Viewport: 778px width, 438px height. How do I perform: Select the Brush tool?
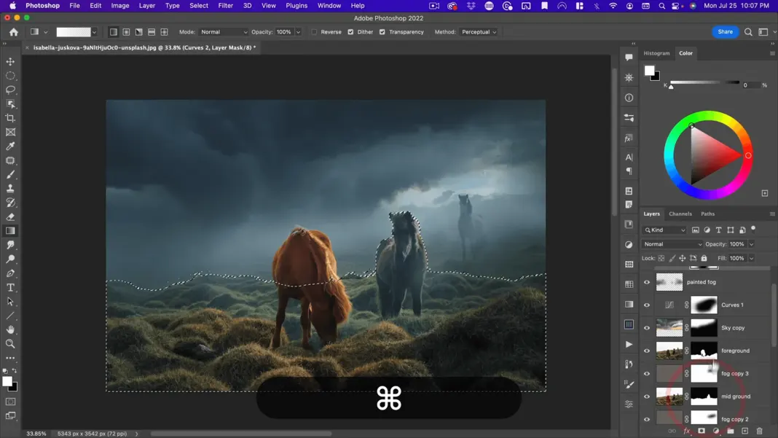coord(10,174)
